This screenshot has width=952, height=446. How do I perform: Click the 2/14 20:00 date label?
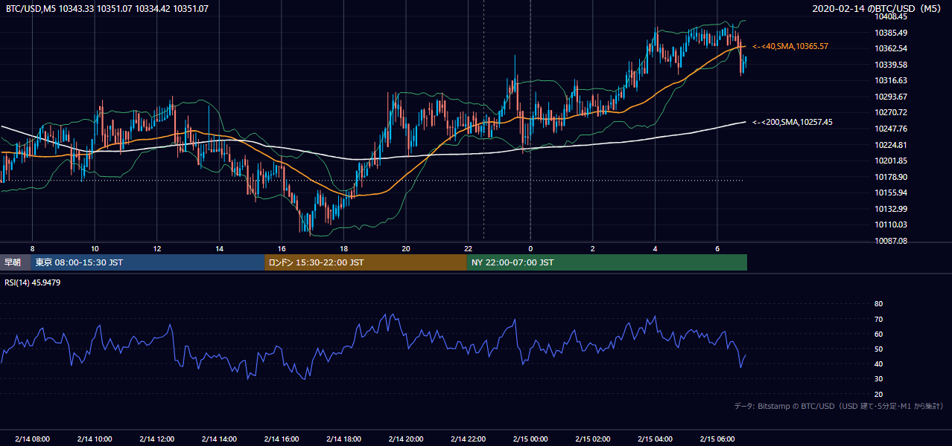[406, 439]
